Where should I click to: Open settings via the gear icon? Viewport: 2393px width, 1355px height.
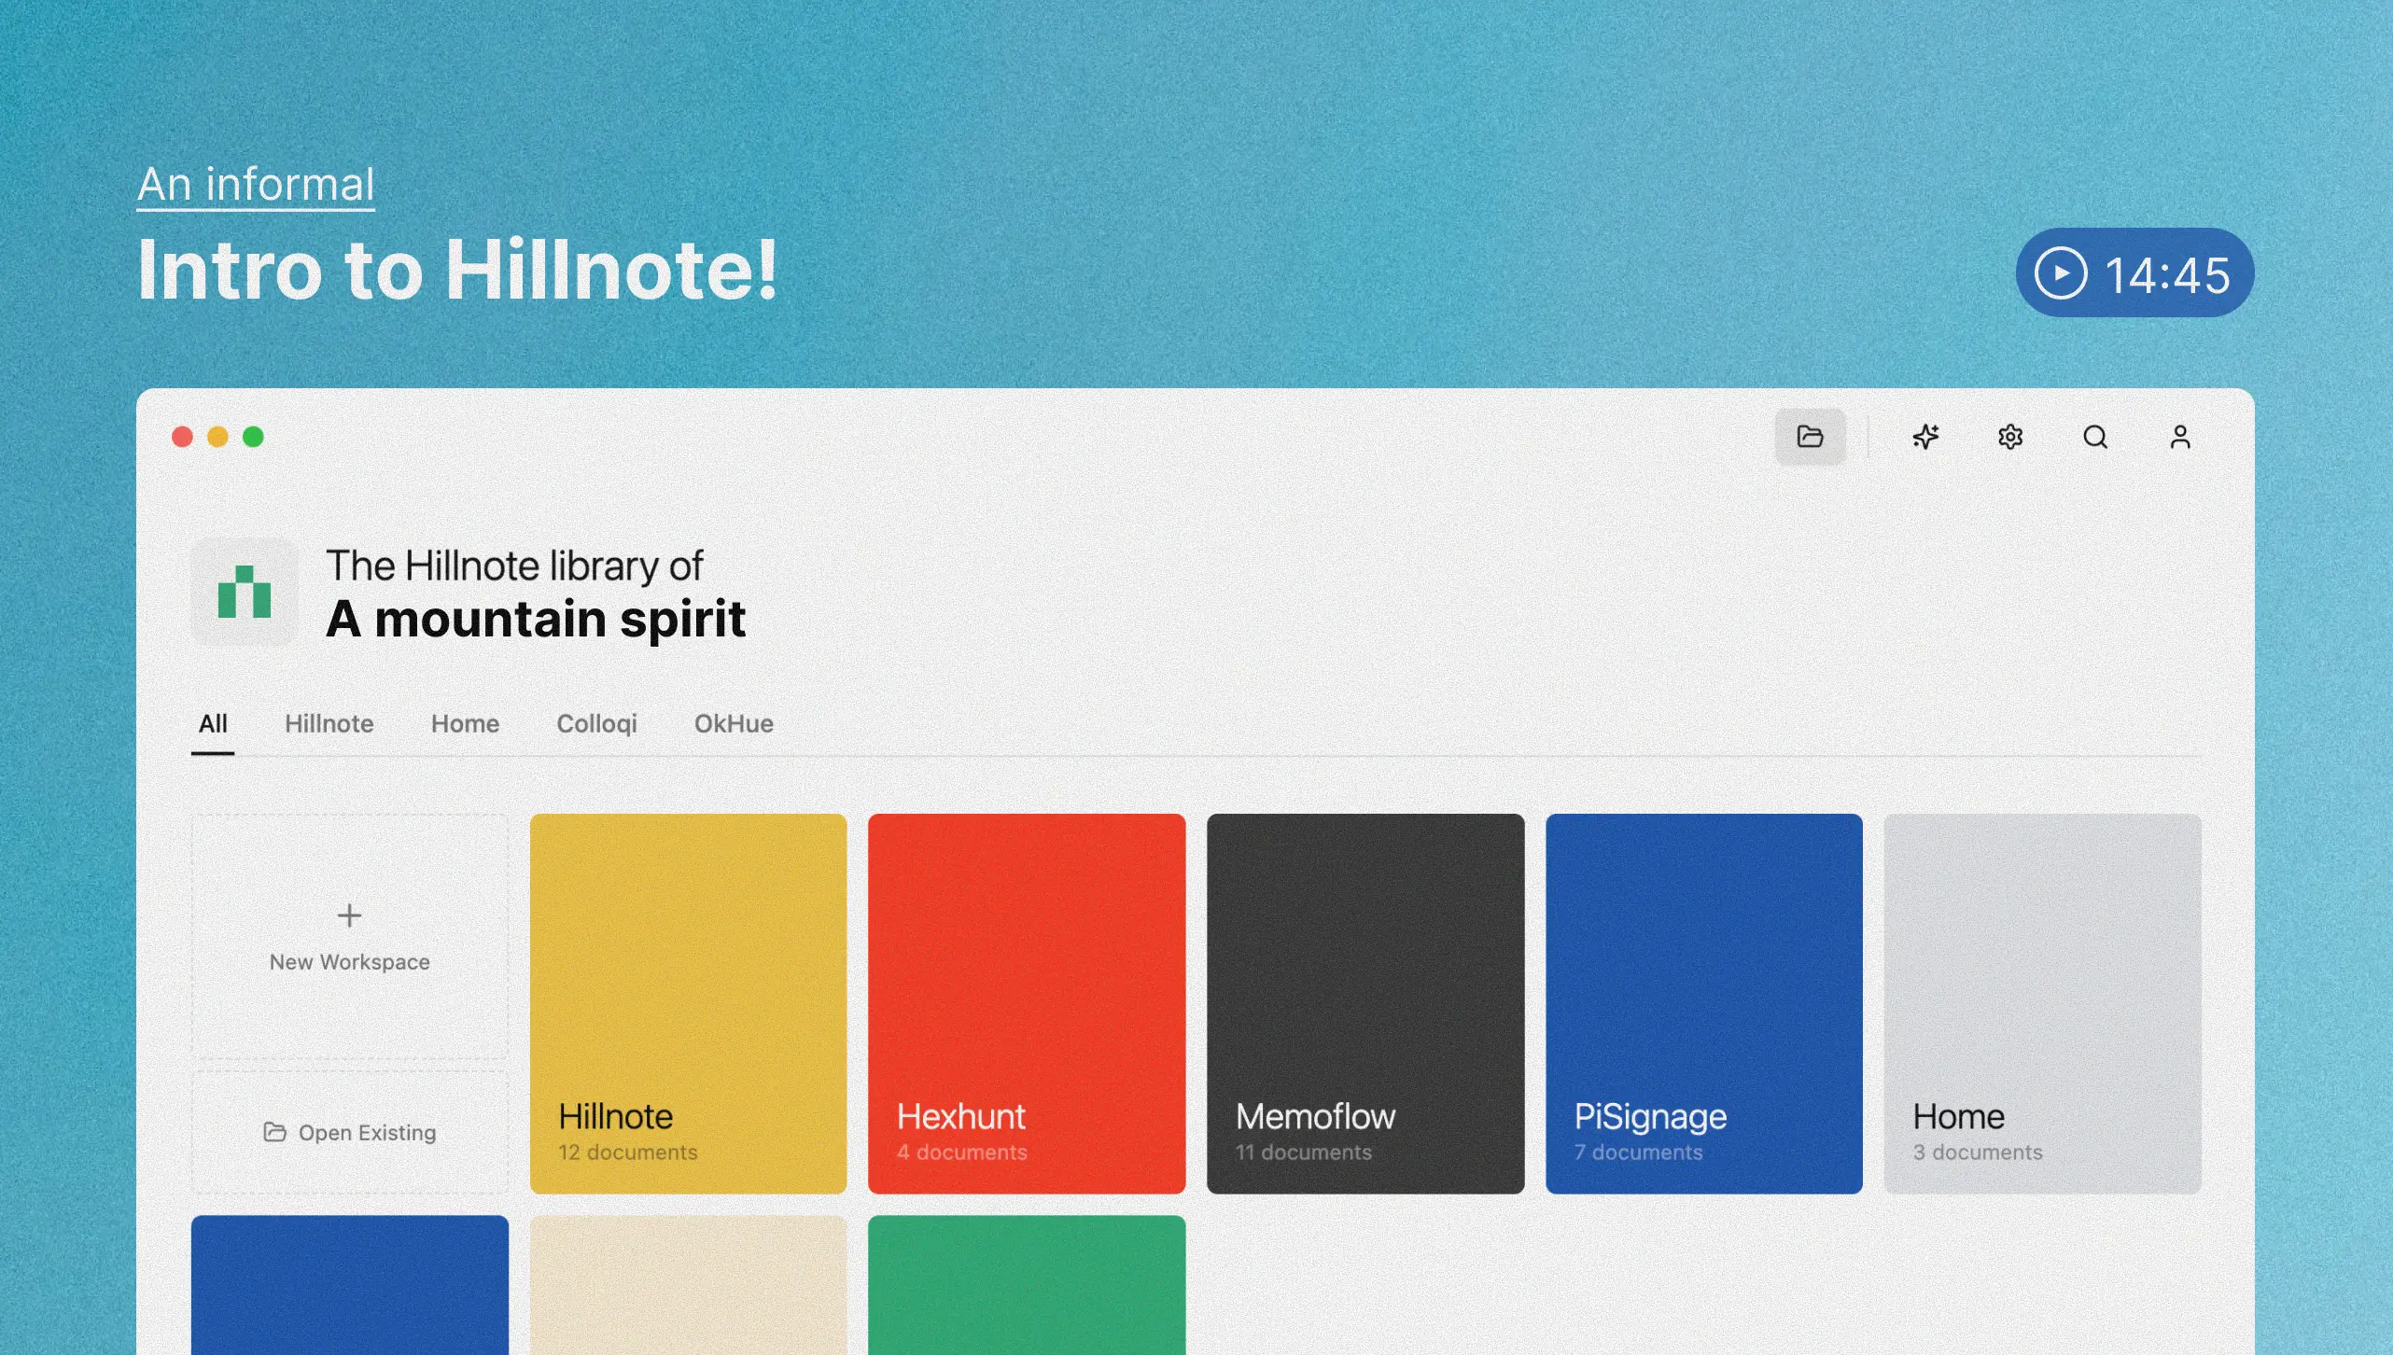pos(2010,437)
